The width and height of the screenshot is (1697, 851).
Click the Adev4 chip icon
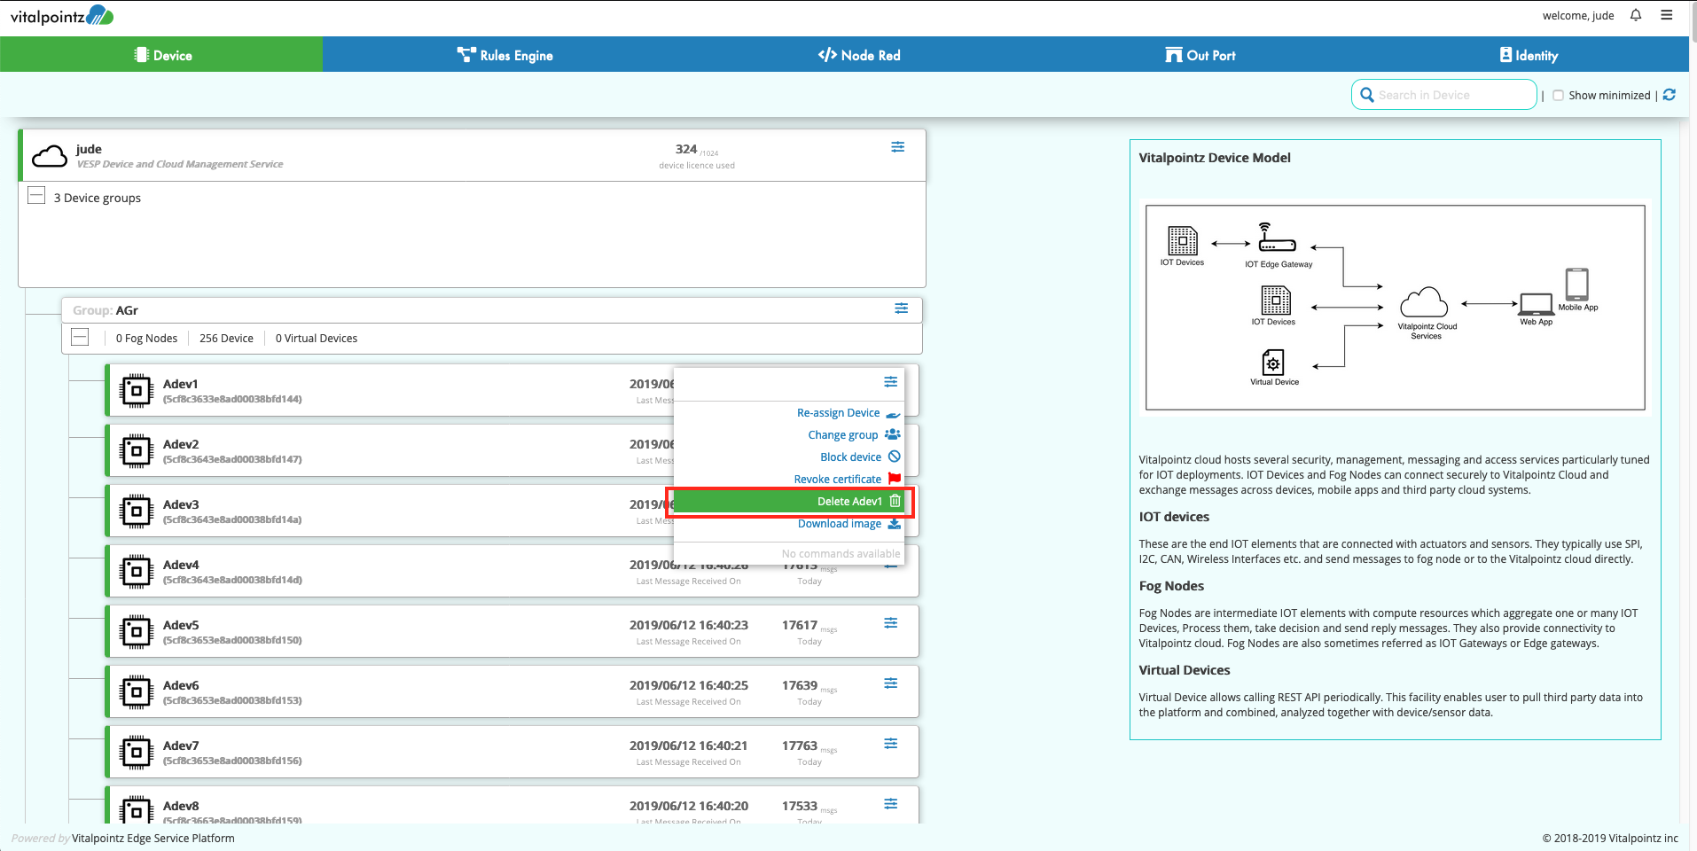pos(137,571)
